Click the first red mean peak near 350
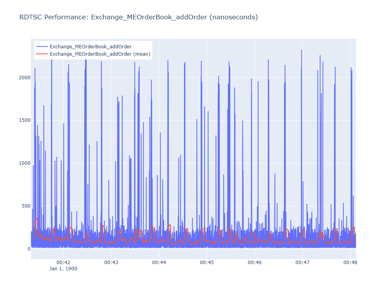The height and width of the screenshot is (290, 387). coord(36,219)
